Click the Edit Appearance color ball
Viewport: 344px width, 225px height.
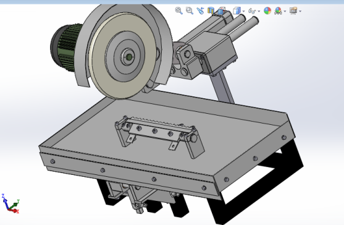(267, 11)
